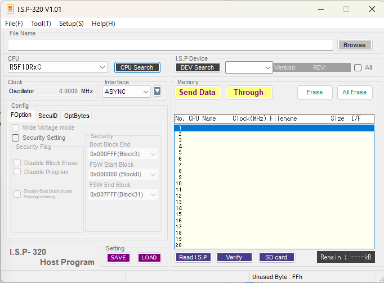Open the Tool(T) menu
The image size is (384, 283).
41,24
